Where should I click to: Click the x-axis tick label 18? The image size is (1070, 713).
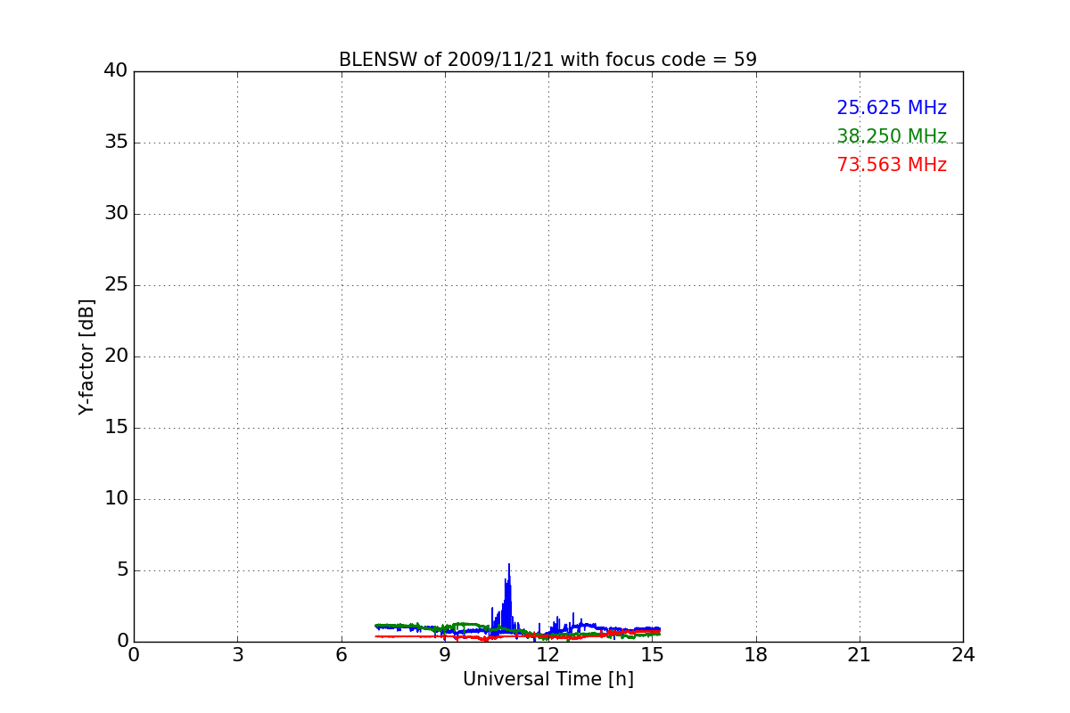[756, 655]
